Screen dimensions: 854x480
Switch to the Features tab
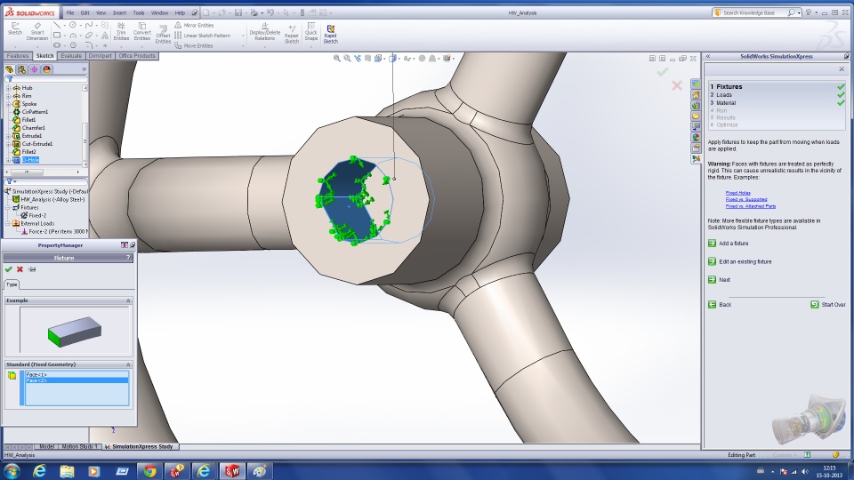click(18, 55)
